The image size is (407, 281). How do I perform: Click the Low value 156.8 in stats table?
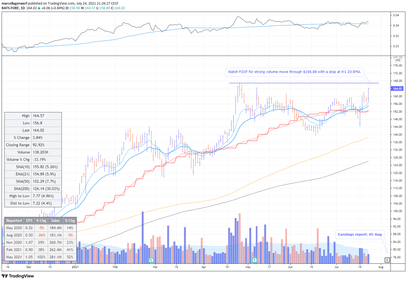pos(47,123)
